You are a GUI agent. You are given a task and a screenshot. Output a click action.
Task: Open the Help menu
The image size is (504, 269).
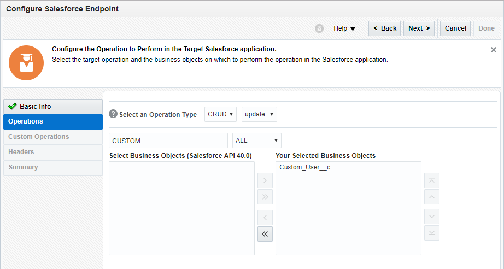344,28
